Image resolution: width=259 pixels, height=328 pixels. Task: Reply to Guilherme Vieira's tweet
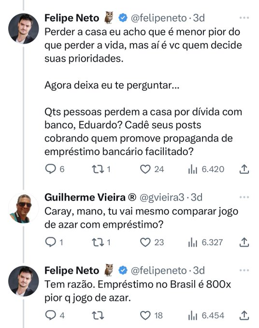50,242
